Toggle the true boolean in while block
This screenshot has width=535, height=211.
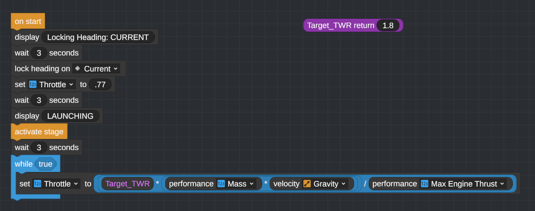[45, 164]
